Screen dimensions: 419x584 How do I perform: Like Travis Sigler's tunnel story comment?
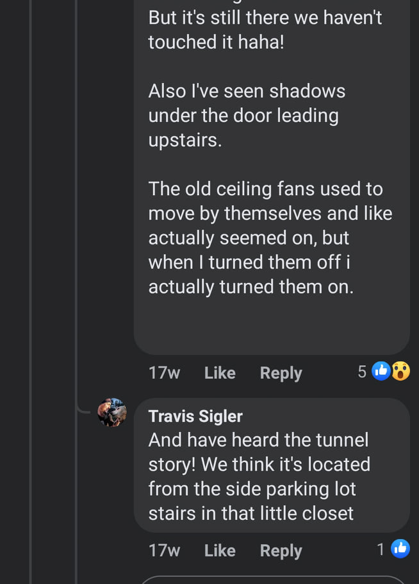click(220, 551)
